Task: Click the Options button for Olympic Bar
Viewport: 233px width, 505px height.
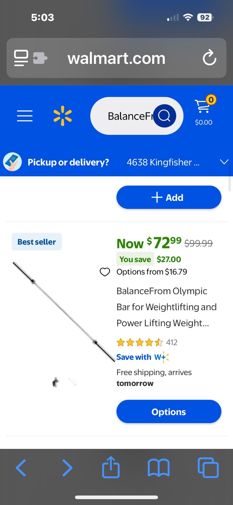Action: point(169,412)
